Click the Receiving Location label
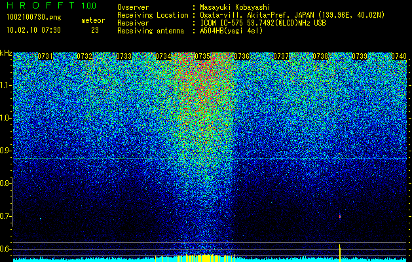The height and width of the screenshot is (262, 412). (153, 15)
